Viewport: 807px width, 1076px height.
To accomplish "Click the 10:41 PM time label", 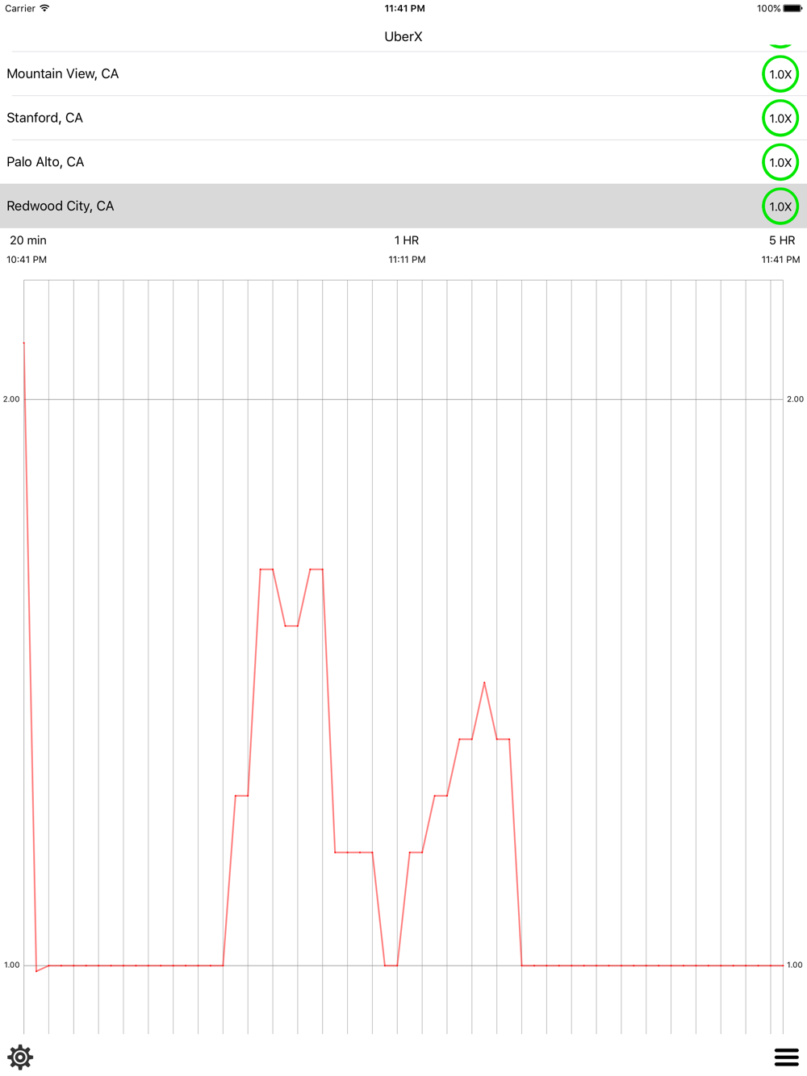I will tap(27, 260).
